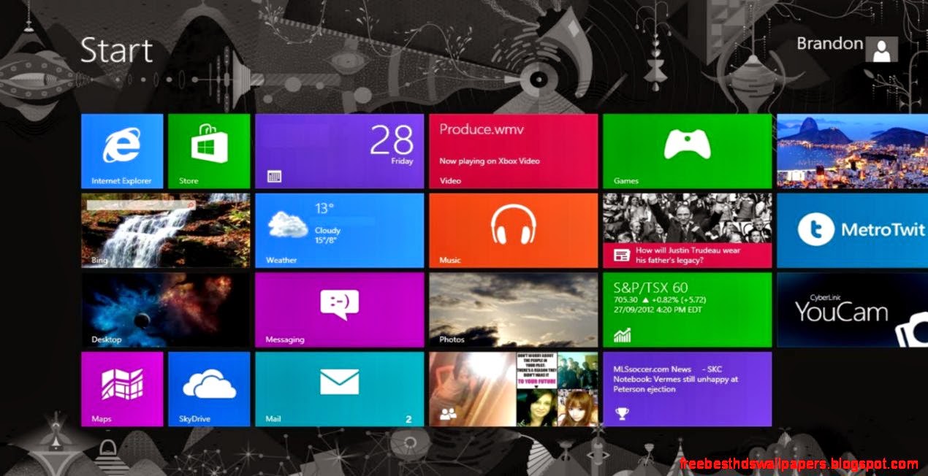Open the S&P/TSX 60 finance tile
Screen dimensions: 928x476
click(x=687, y=310)
